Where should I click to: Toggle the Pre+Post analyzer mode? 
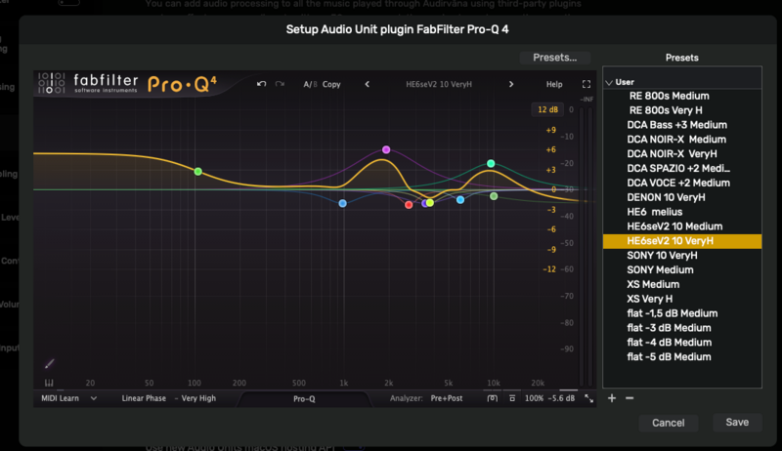(447, 398)
